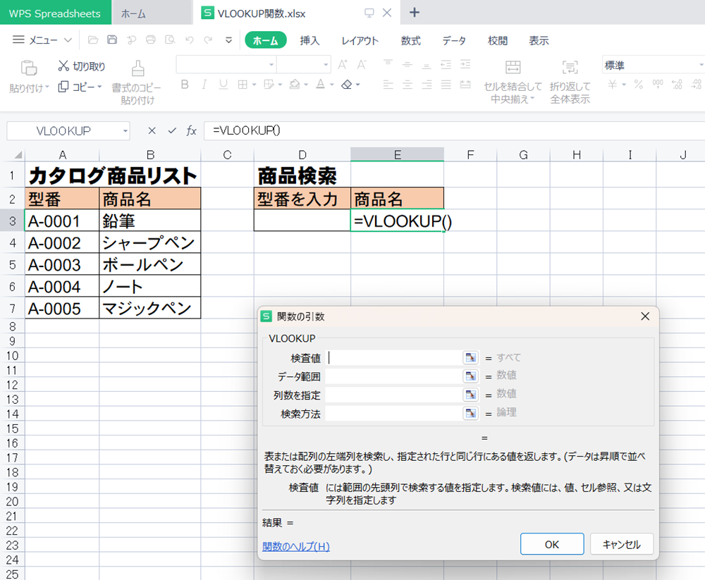Open the メニュー dropdown

point(42,40)
